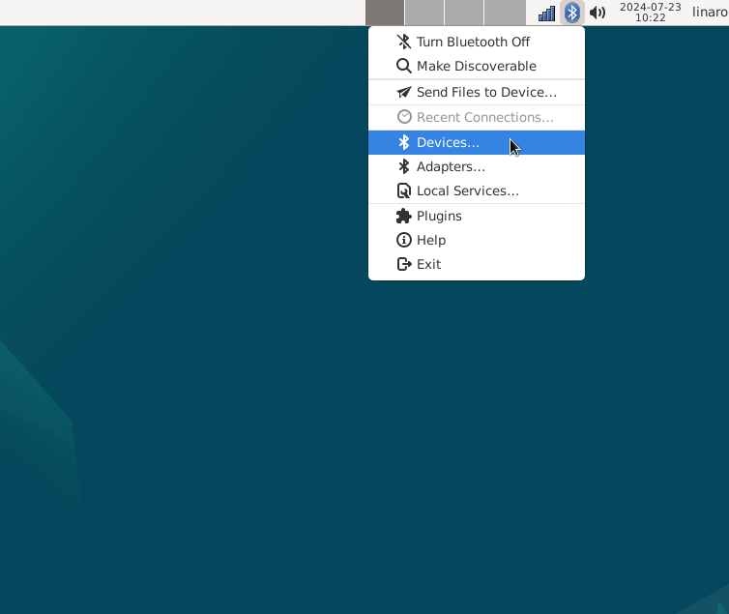The image size is (729, 614).
Task: Select Turn Bluetooth Off menu entry
Action: click(477, 42)
